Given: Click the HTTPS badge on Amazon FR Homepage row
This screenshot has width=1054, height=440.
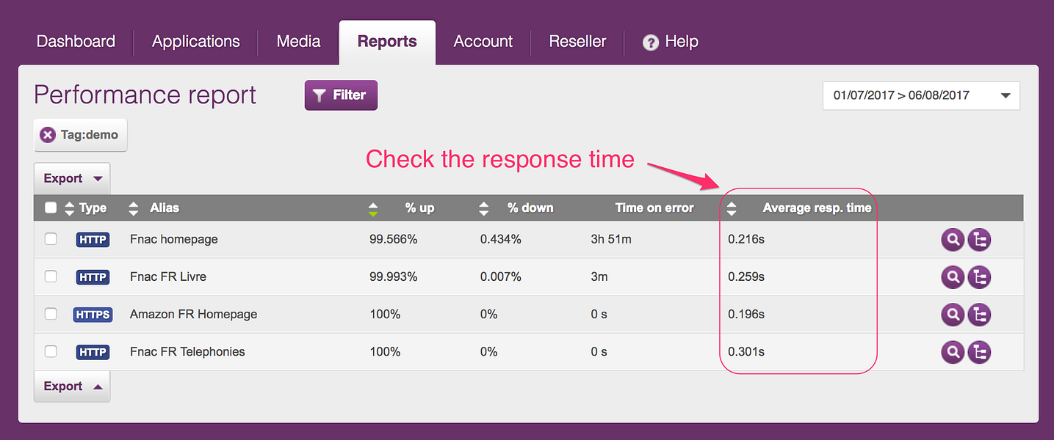Looking at the screenshot, I should [93, 314].
